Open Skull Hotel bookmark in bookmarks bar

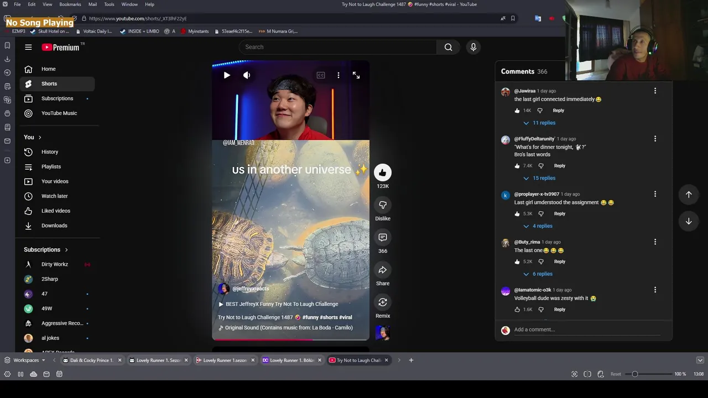[50, 32]
